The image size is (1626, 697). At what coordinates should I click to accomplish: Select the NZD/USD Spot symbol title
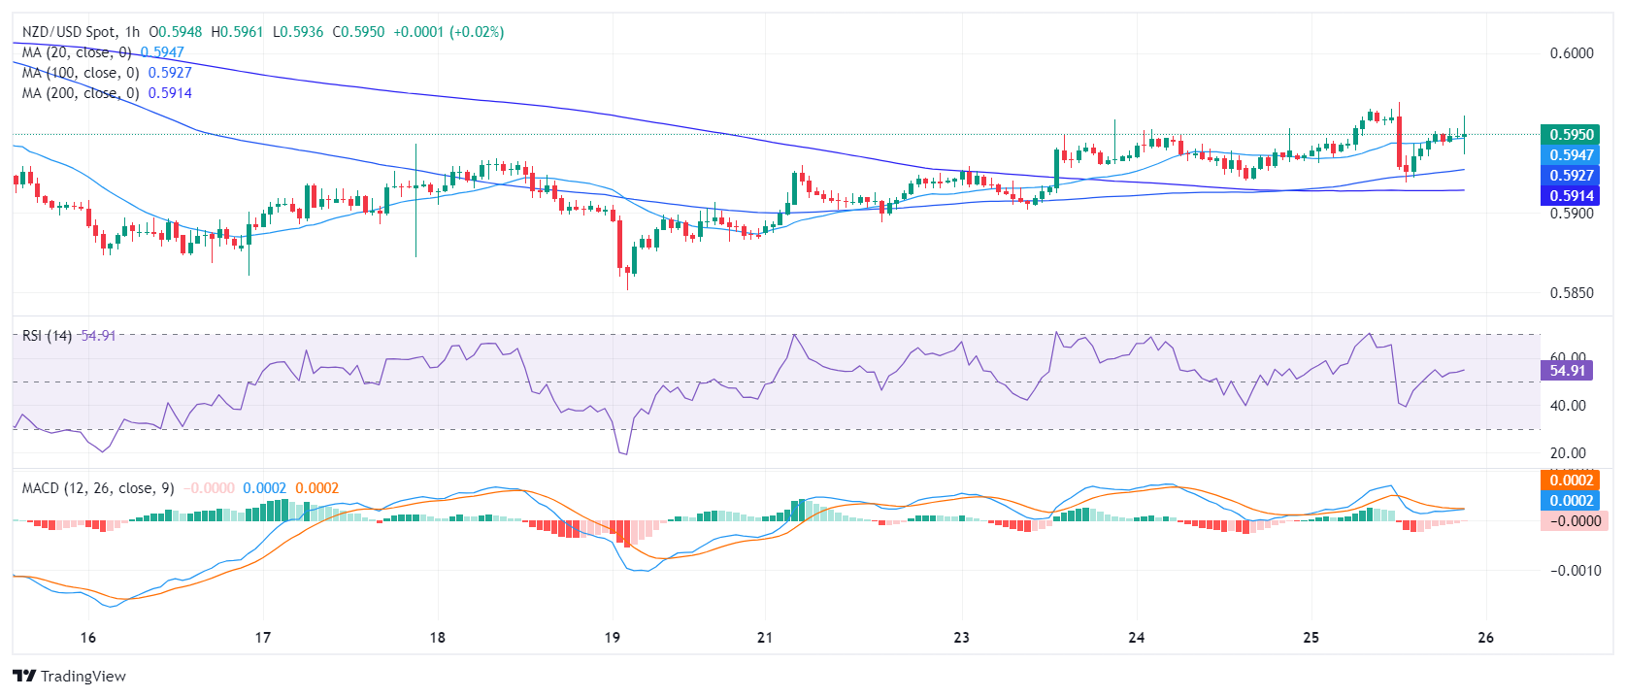67,32
